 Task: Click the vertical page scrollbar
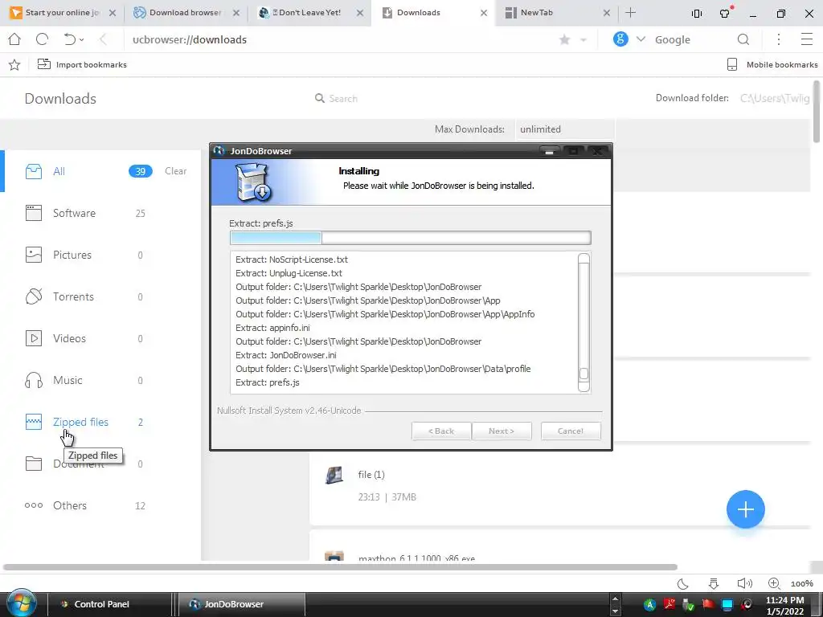817,111
